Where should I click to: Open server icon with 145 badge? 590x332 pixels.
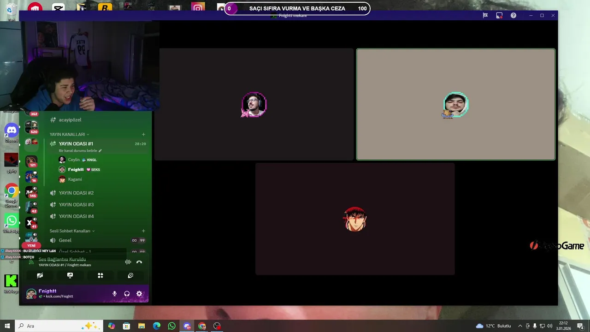pos(31,192)
